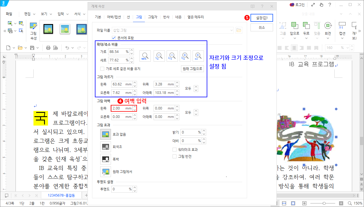Open the 그림 속성 (picture properties) tool
This screenshot has width=364, height=207.
34,29
